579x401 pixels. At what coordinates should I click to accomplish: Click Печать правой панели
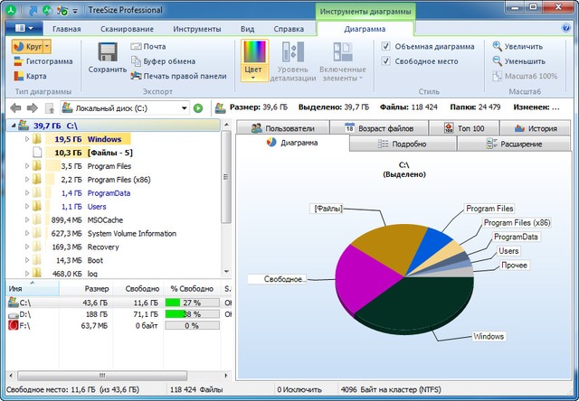coord(179,76)
